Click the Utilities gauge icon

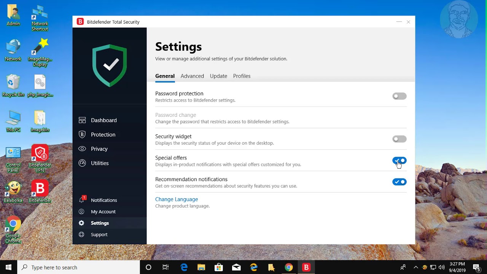coord(82,163)
